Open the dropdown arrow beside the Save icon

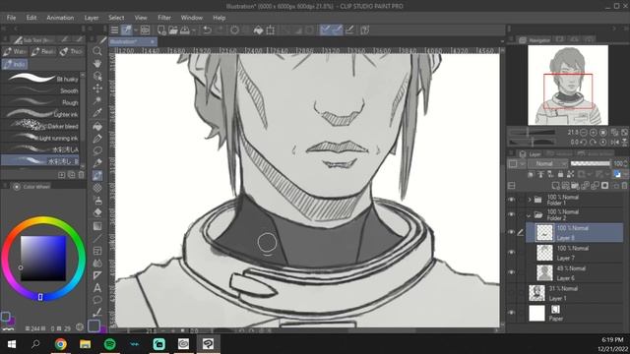click(x=194, y=30)
